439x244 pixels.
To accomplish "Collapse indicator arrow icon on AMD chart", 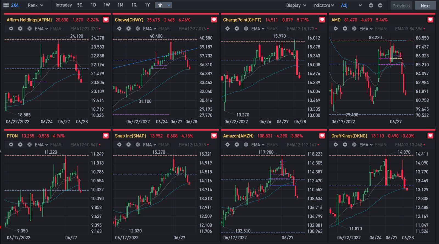I will click(345, 29).
